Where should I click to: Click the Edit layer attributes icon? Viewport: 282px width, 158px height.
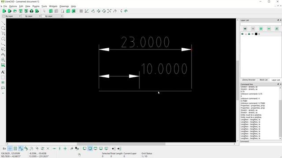click(x=277, y=29)
